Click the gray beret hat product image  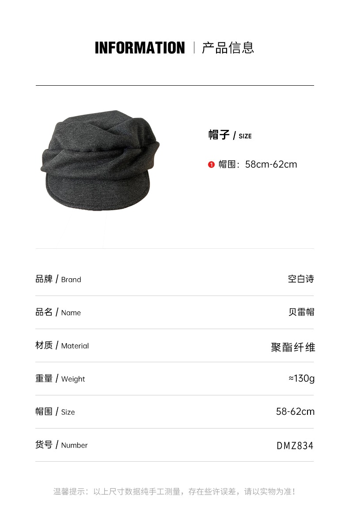100,162
